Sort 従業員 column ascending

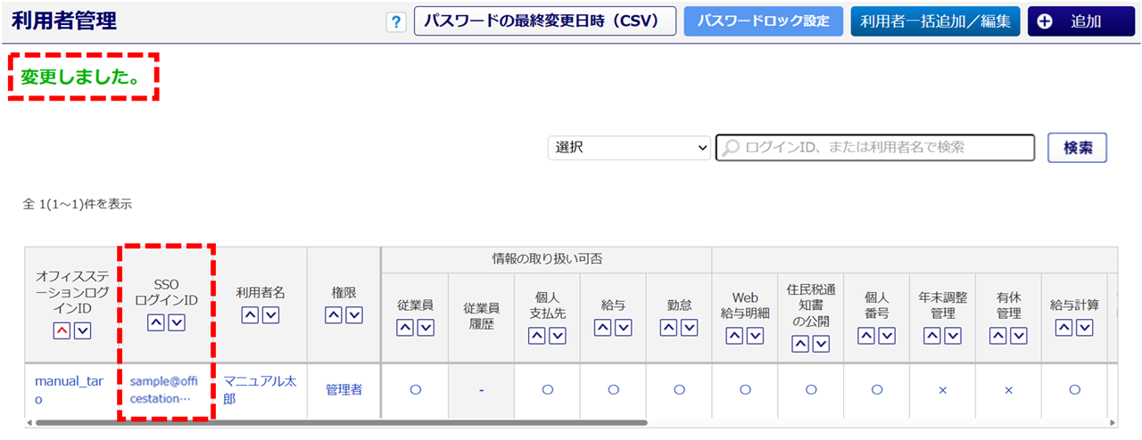405,327
